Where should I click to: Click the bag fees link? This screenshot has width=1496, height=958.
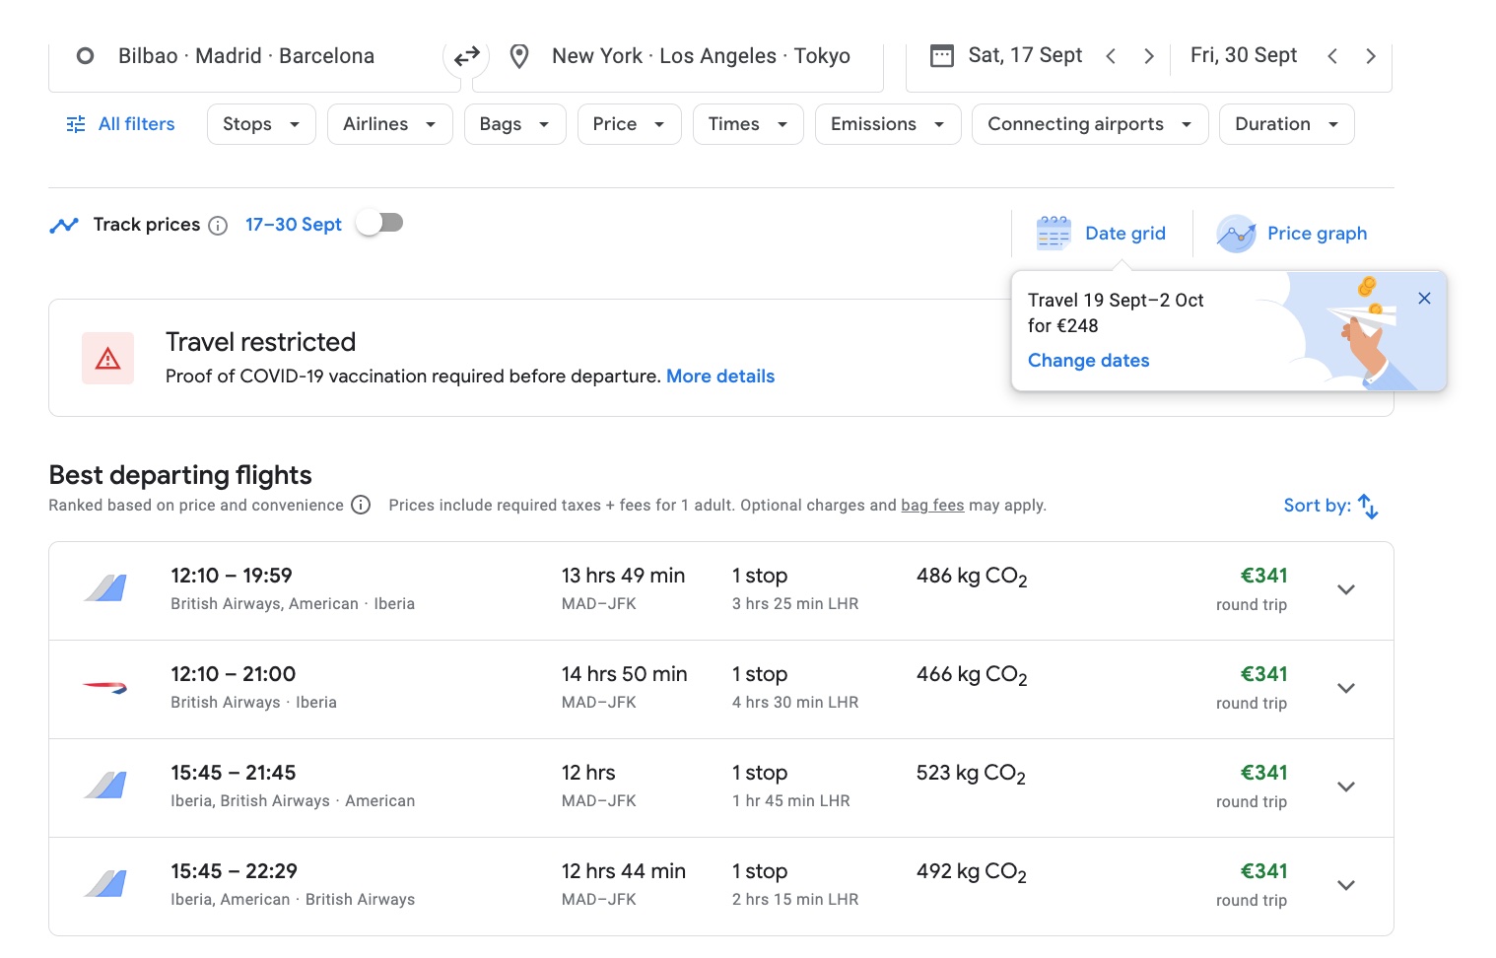(932, 506)
